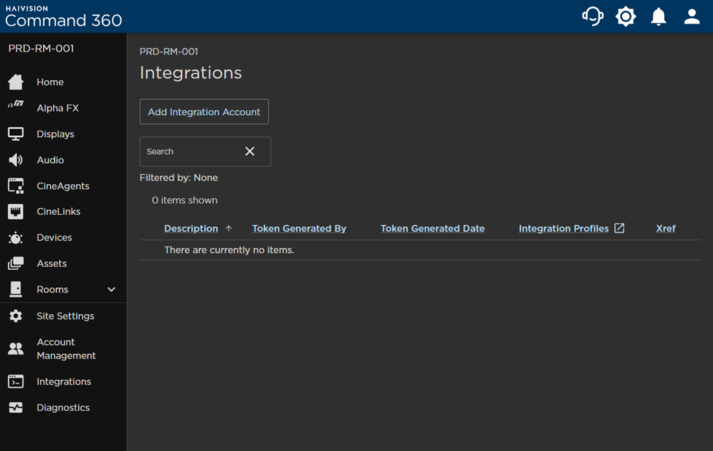Viewport: 713px width, 451px height.
Task: Click the Diagnostics pulse icon
Action: (x=16, y=408)
